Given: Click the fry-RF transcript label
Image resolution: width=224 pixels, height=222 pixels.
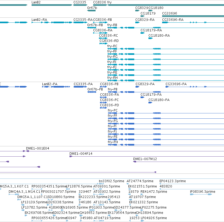Looking at the screenshot, I should (x=112, y=51).
